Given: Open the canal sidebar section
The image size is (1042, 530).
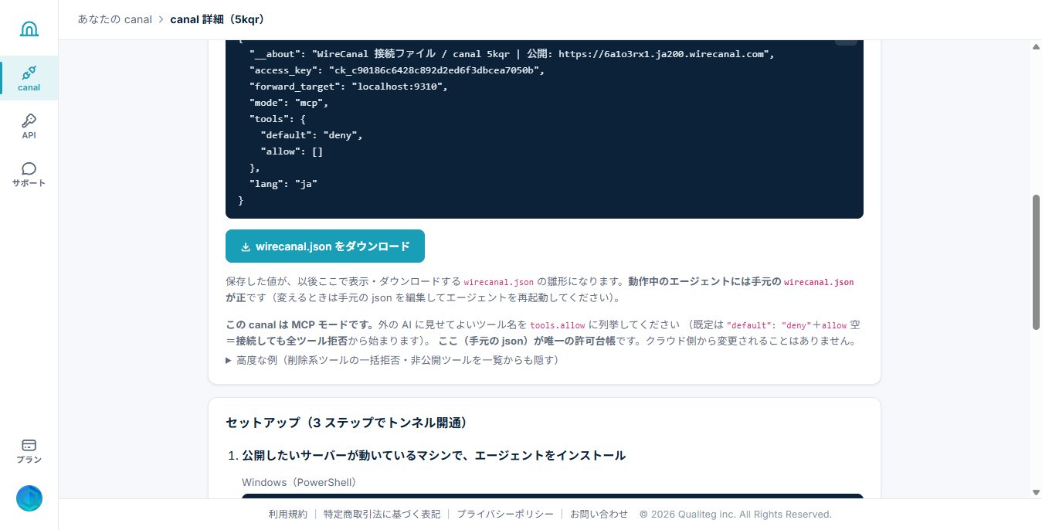Looking at the screenshot, I should tap(29, 78).
